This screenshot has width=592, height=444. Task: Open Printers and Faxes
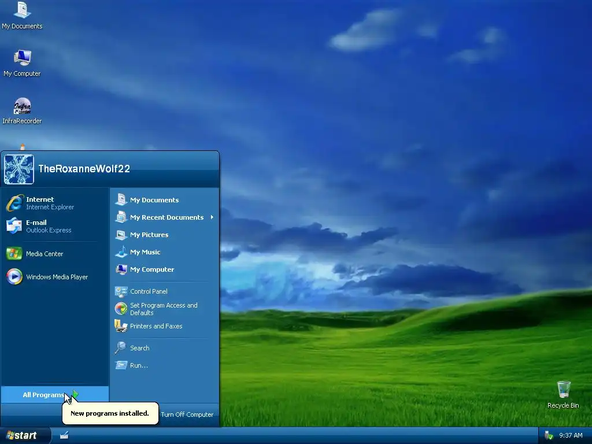164,326
